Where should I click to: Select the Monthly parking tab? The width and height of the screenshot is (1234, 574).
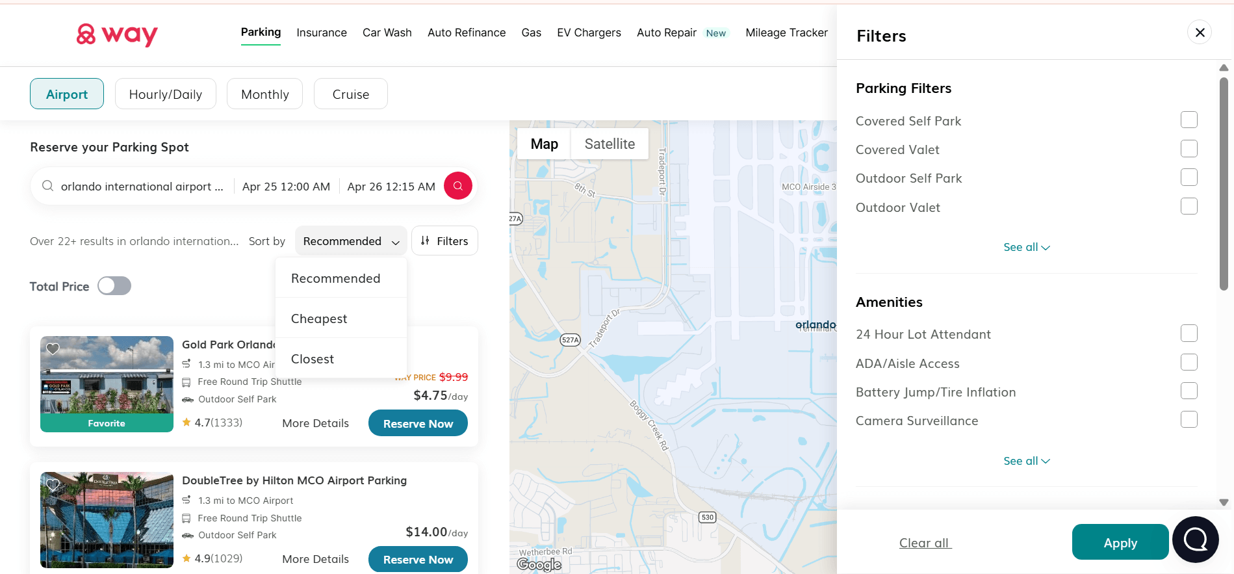pyautogui.click(x=264, y=94)
